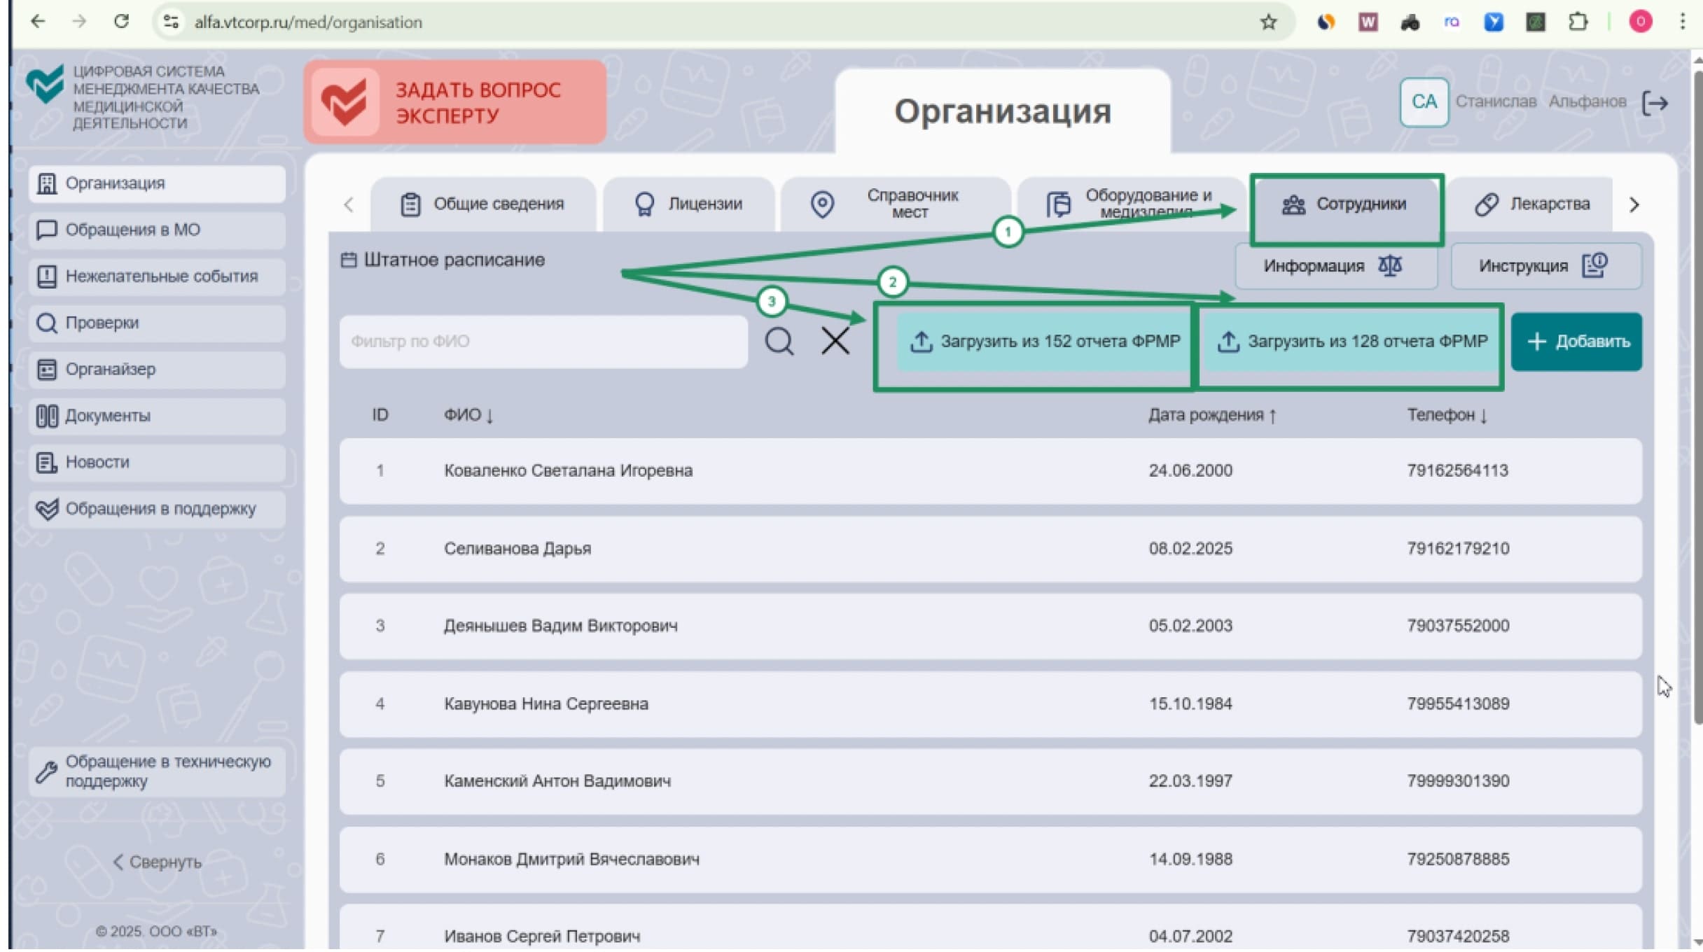Open 'Организация' in the sidebar
This screenshot has width=1703, height=952.
pos(157,183)
